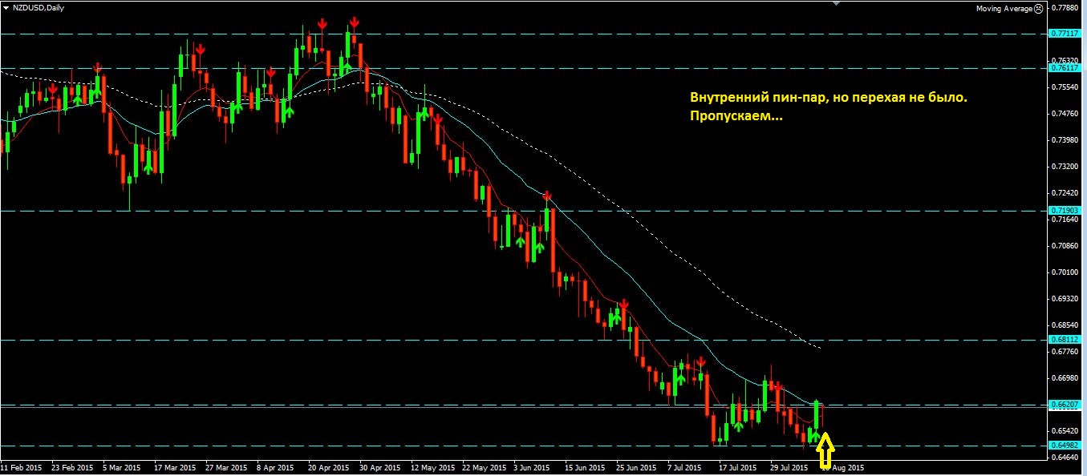This screenshot has height=476, width=1087.
Task: Click the 27 Mar 2015 date label
Action: coord(227,467)
